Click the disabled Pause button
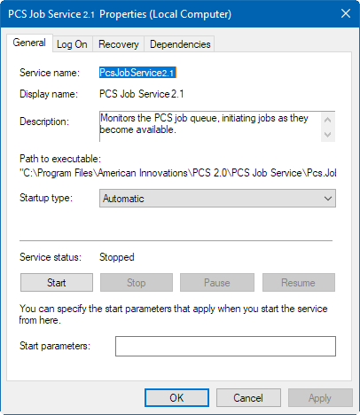Viewport: 360px width, 415px height. point(217,283)
